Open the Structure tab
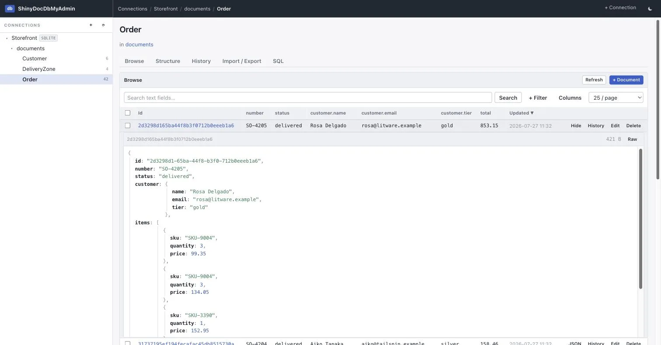 (168, 61)
